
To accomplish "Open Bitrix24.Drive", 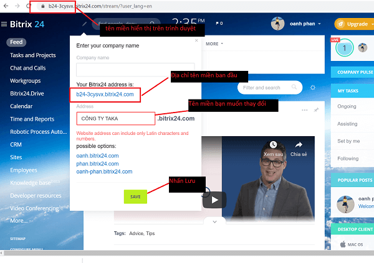I will tap(27, 93).
